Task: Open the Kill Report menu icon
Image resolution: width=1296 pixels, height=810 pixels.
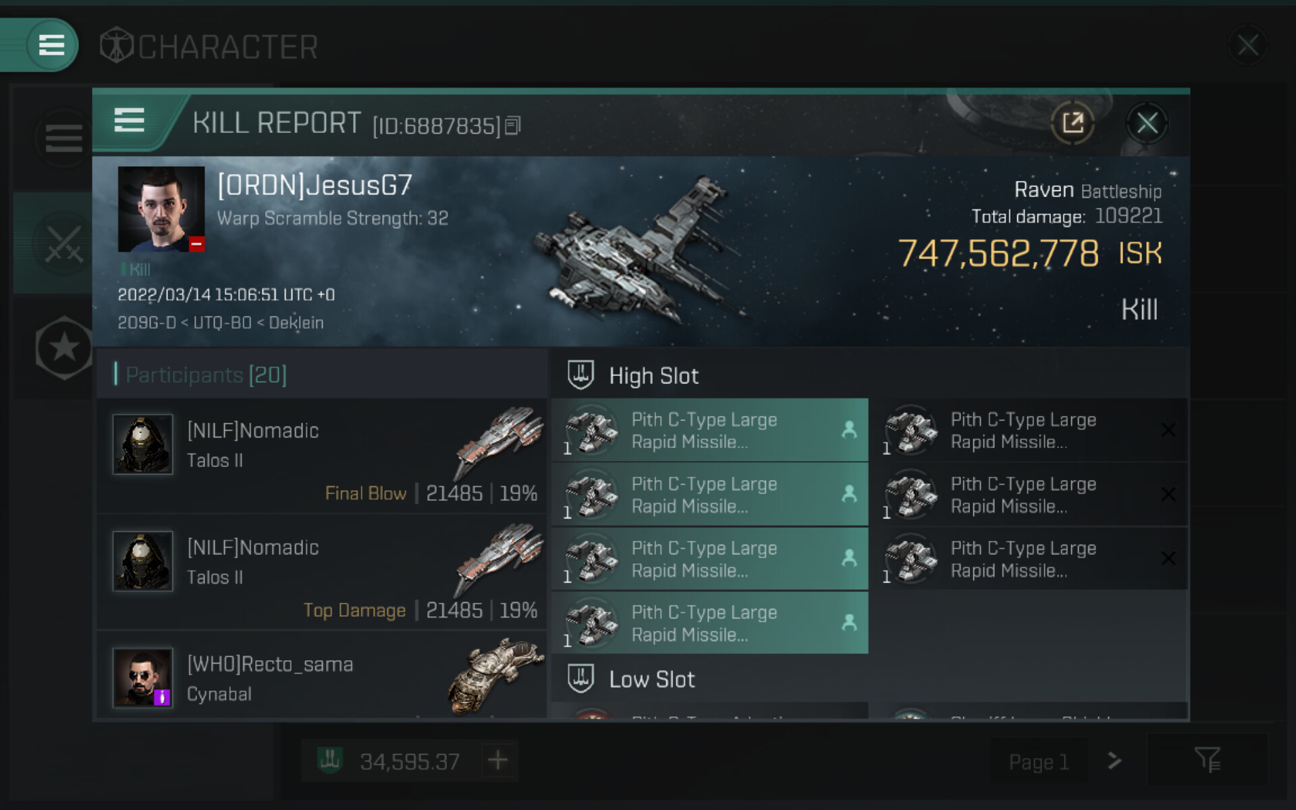Action: coord(129,121)
